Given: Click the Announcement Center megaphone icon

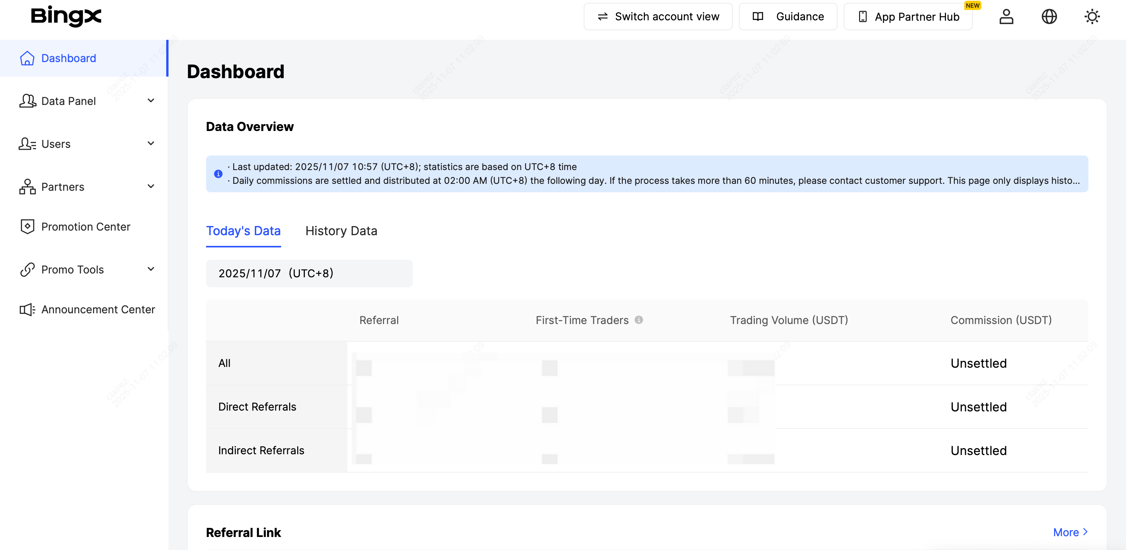Looking at the screenshot, I should (27, 309).
